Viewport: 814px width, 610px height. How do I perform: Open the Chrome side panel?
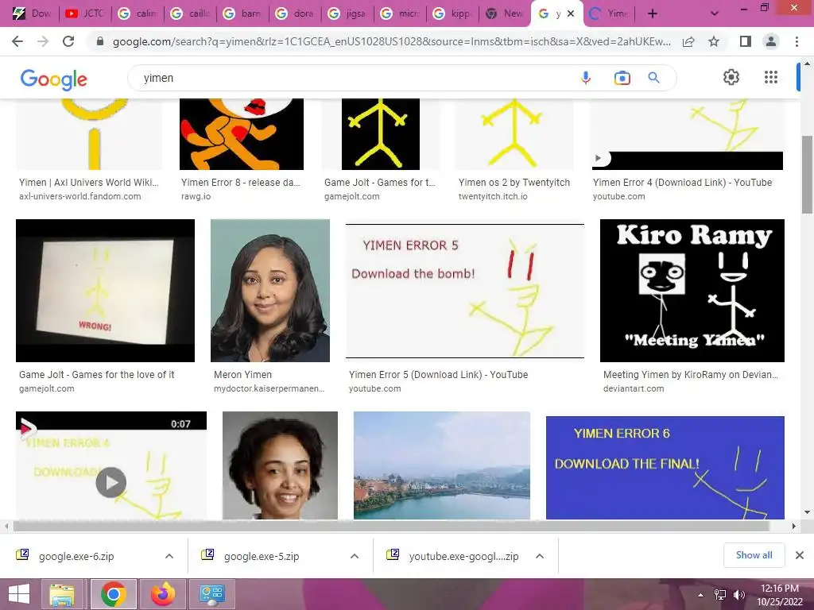[746, 41]
